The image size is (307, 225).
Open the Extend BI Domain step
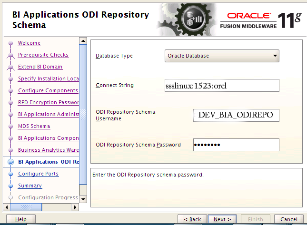click(x=40, y=67)
